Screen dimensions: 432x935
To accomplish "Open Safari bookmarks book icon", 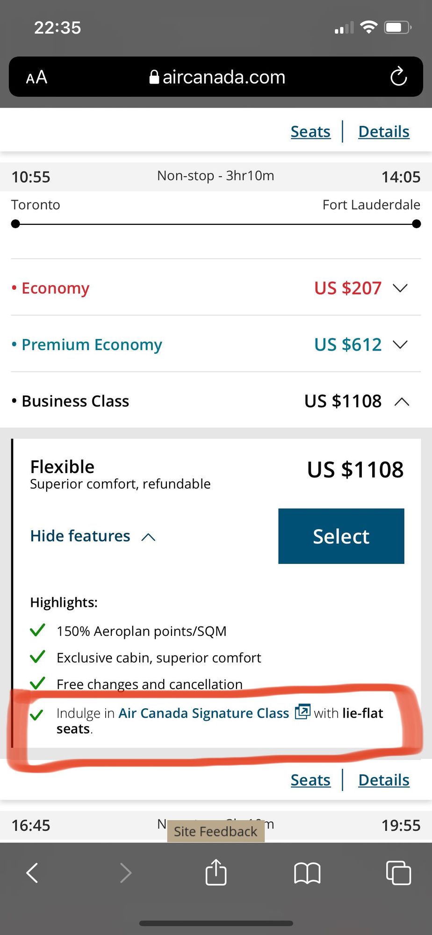I will click(x=307, y=873).
